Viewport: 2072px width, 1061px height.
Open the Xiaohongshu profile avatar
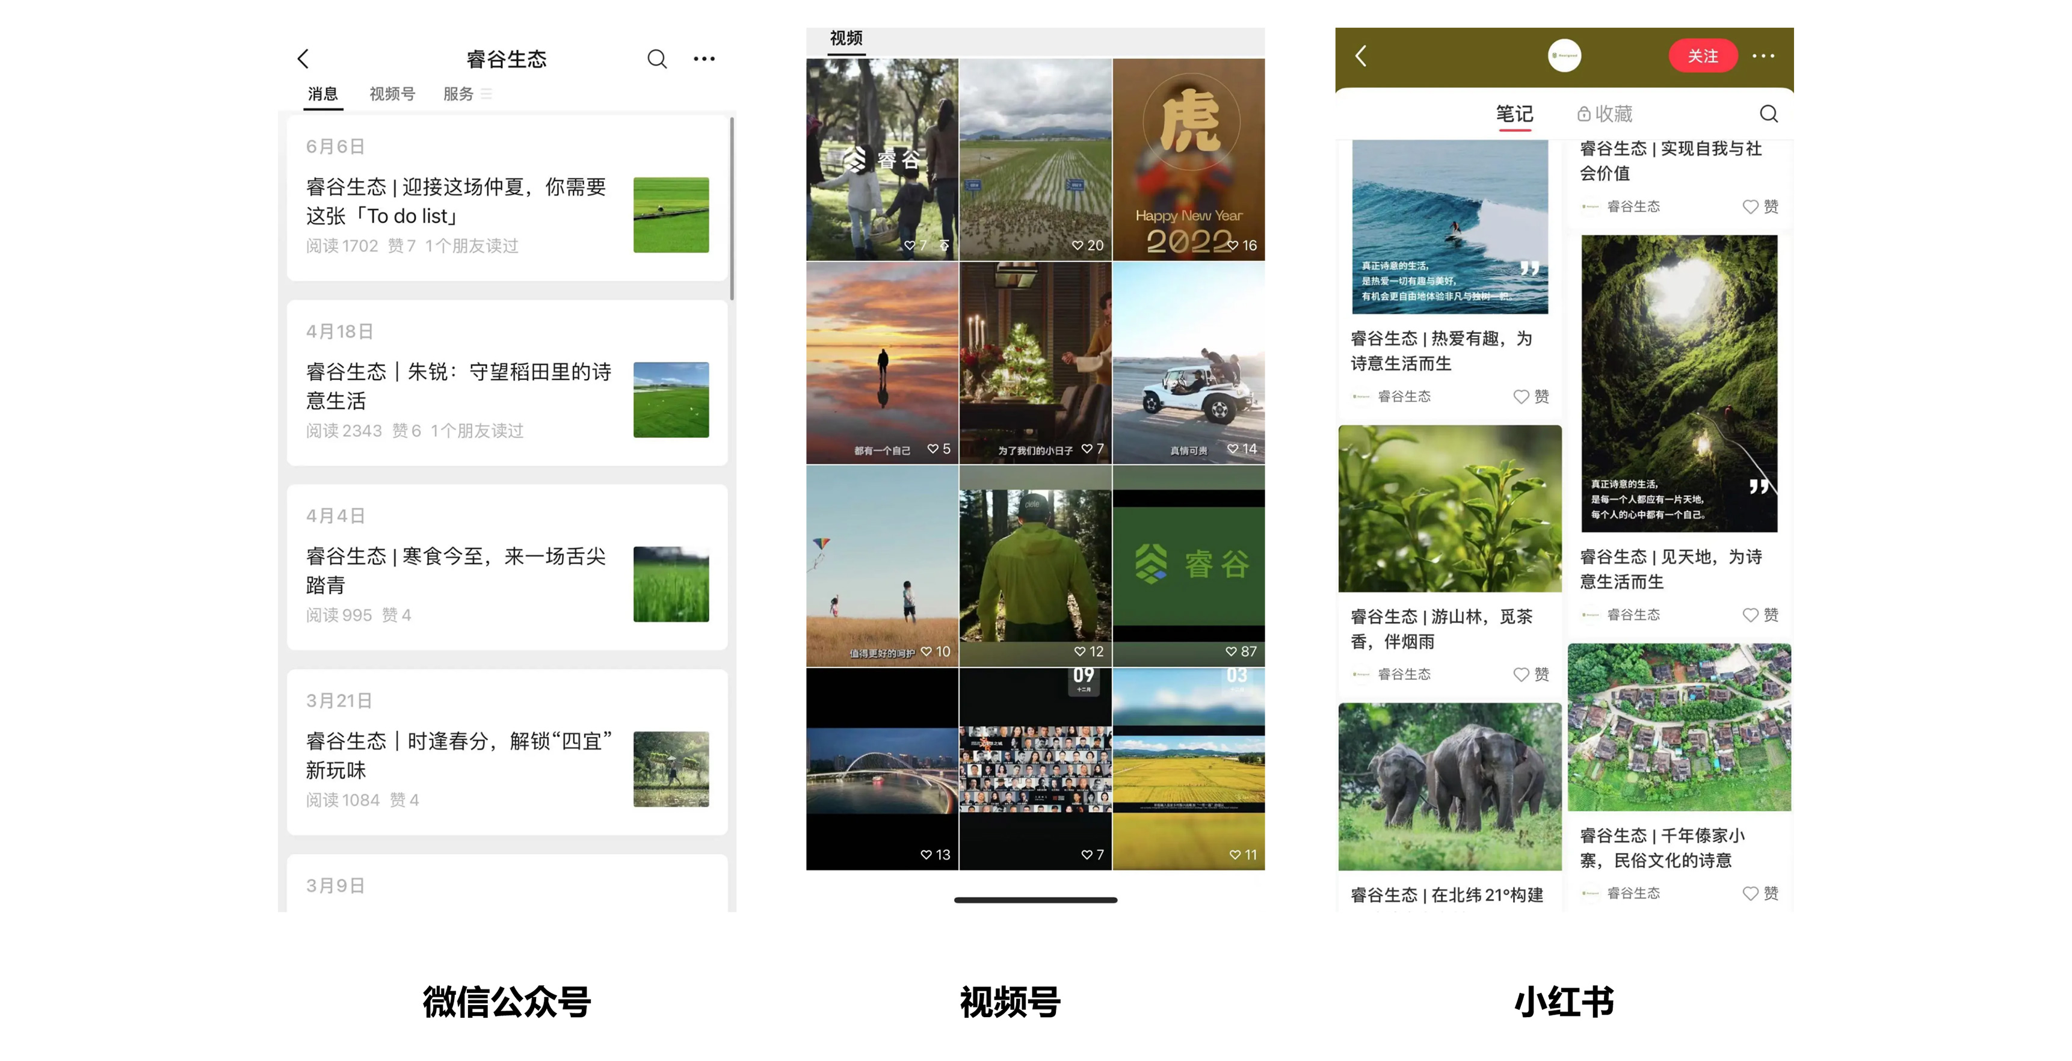click(1564, 55)
